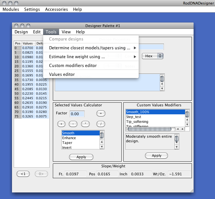This screenshot has height=199, width=215.
Task: Click the Pos slope field 0.0165
Action: pos(107,174)
